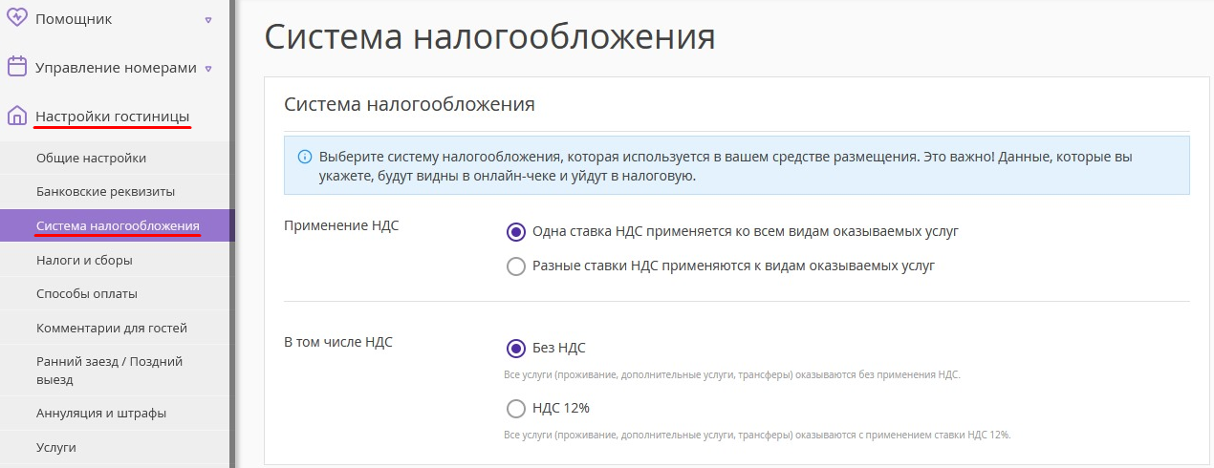This screenshot has width=1214, height=468.
Task: Expand the Управление номерами dropdown arrow
Action: tap(208, 69)
